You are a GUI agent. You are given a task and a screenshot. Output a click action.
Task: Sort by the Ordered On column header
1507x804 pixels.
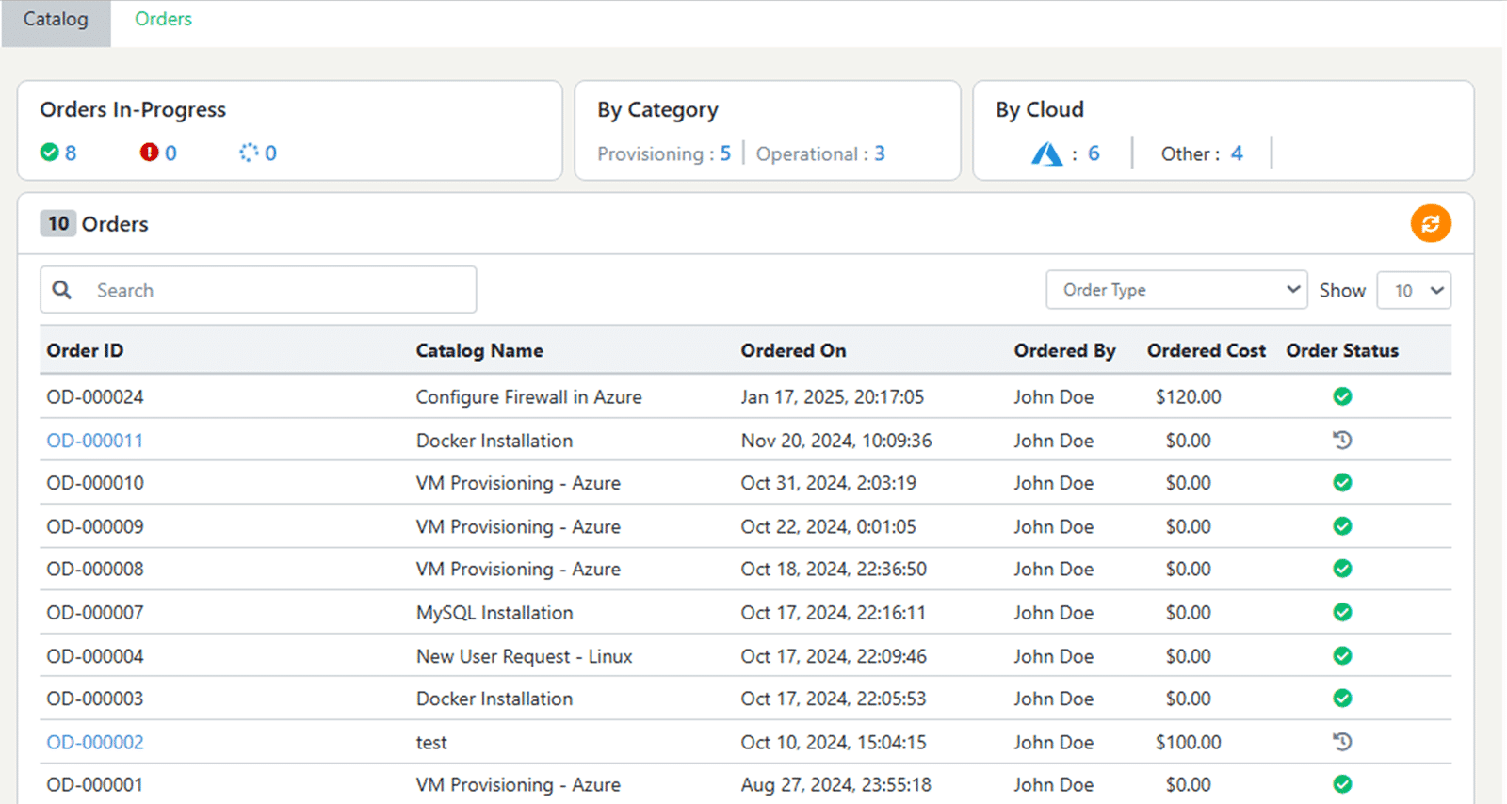(793, 350)
